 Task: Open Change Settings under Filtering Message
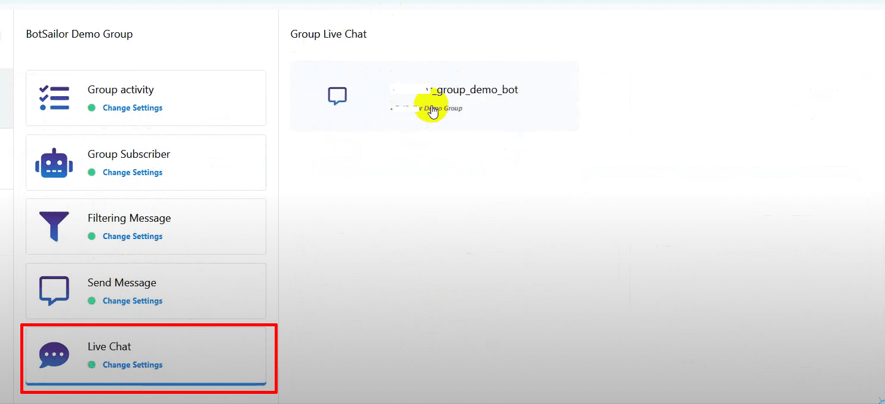[133, 237]
